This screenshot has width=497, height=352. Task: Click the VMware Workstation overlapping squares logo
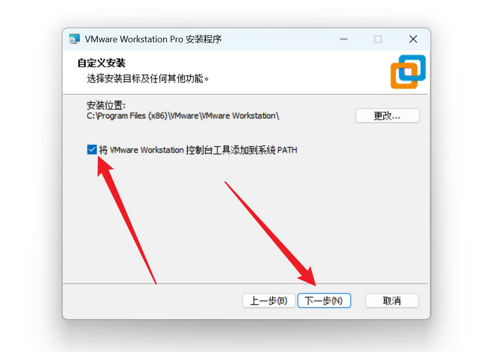408,72
